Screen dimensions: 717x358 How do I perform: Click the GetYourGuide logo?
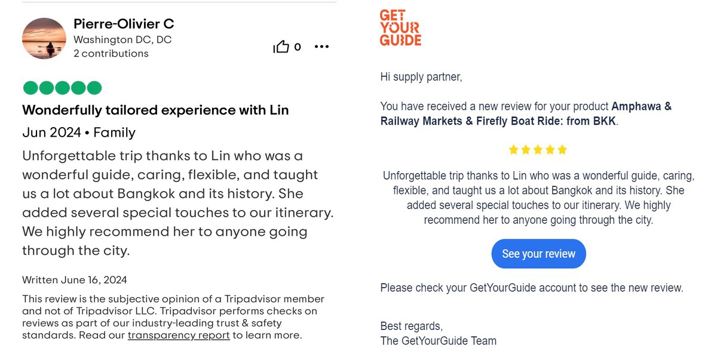point(400,27)
